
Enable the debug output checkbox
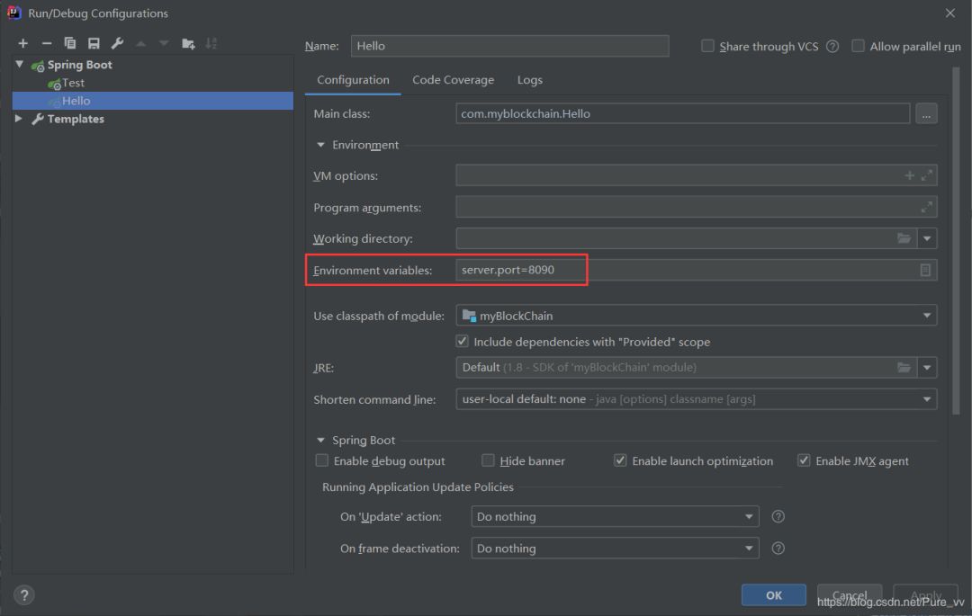322,460
